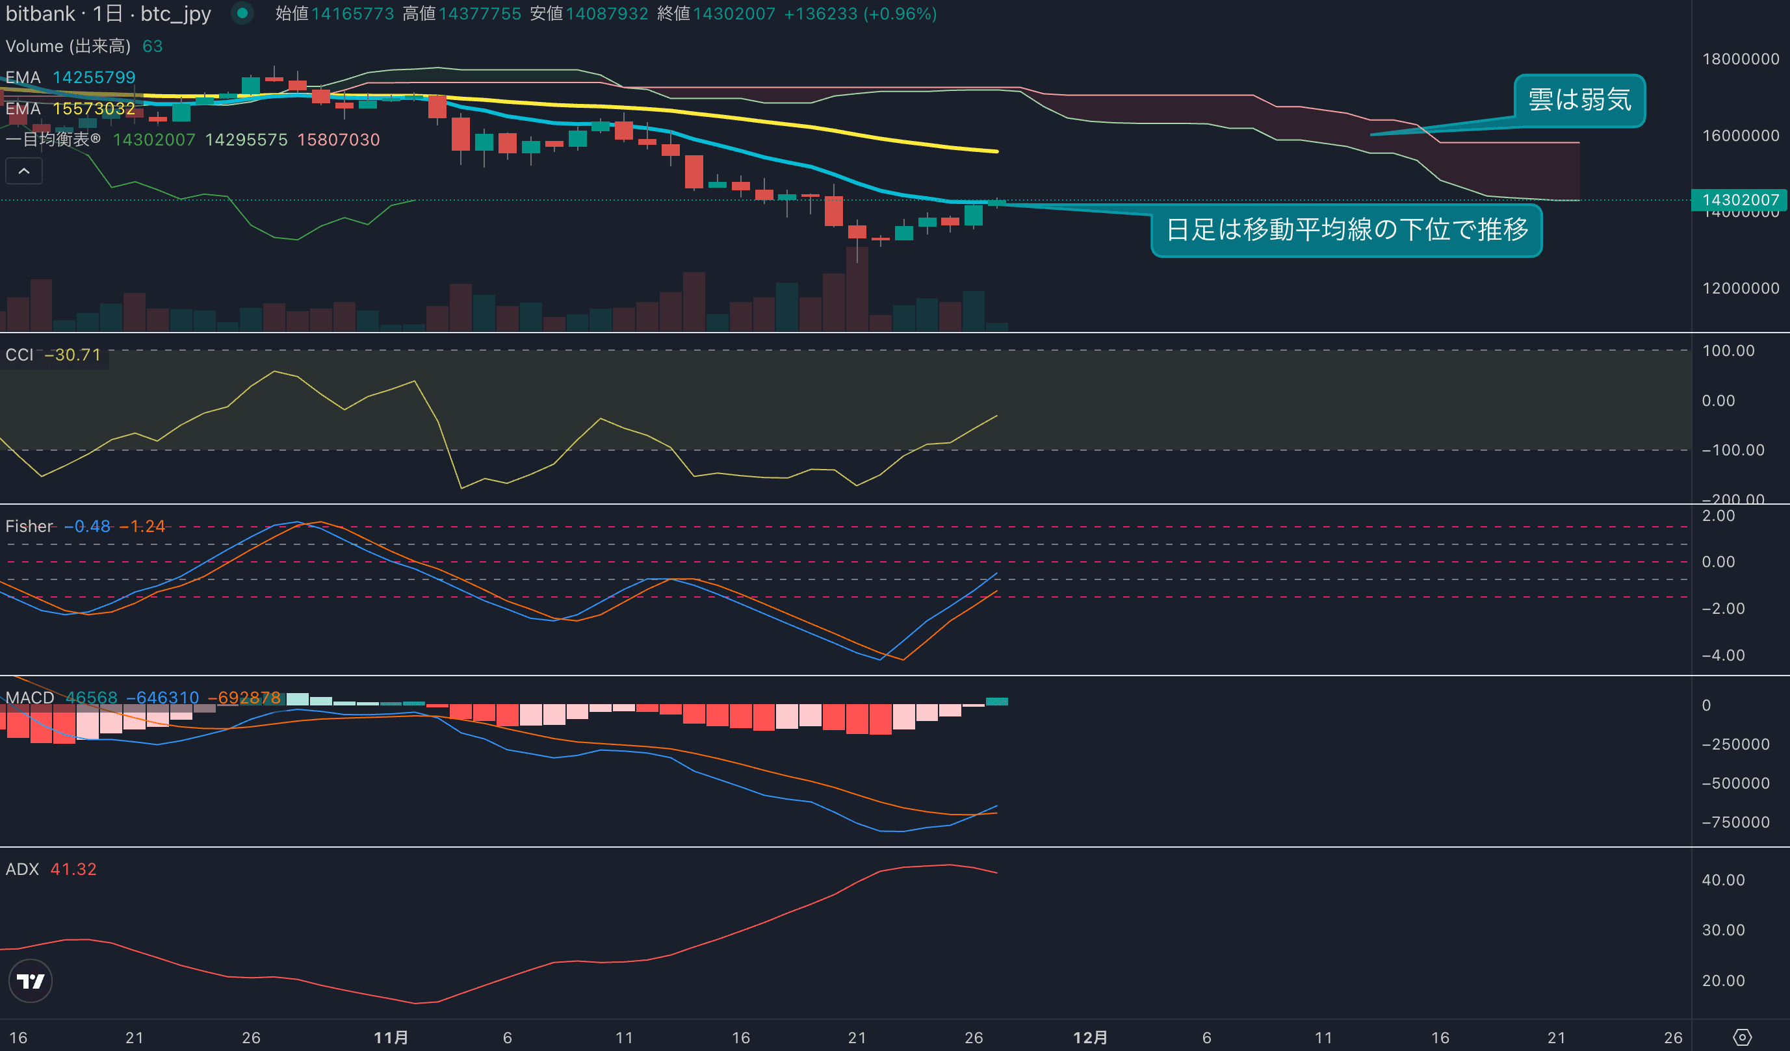Click the 雲は弱気 callout annotation
Viewport: 1790px width, 1051px height.
pyautogui.click(x=1579, y=100)
